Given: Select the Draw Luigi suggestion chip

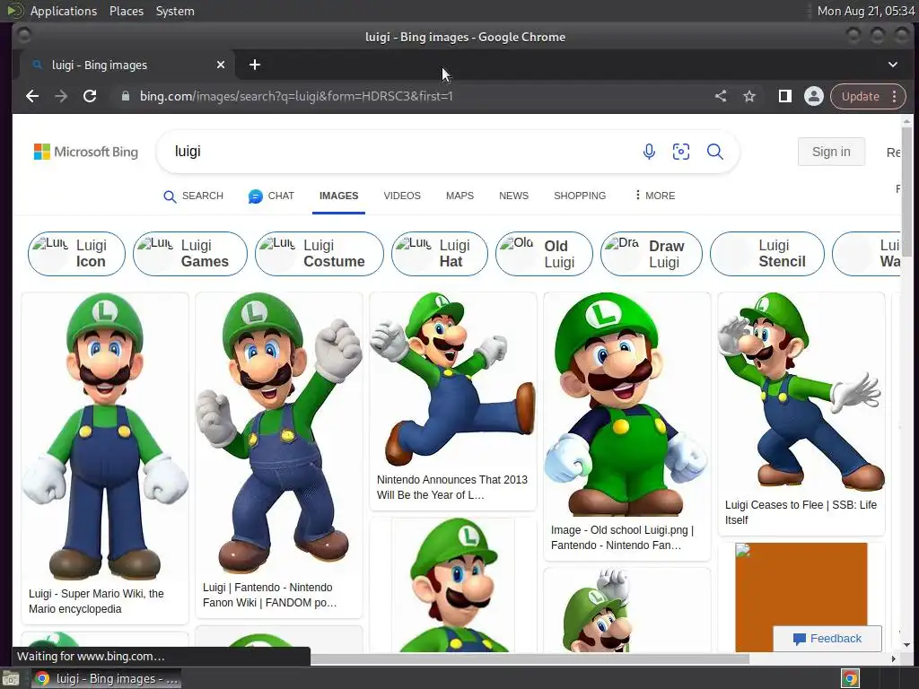Looking at the screenshot, I should (x=652, y=254).
